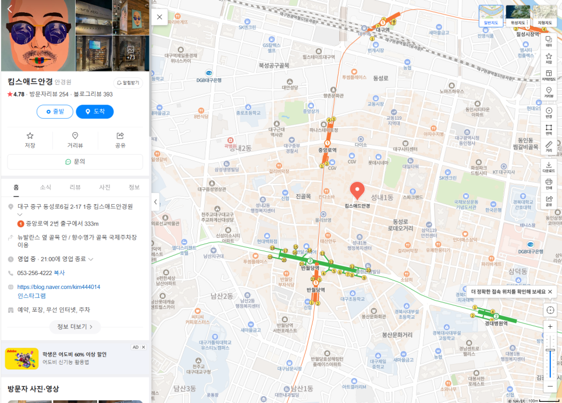Switch to 위성지도 satellite map type

[518, 16]
